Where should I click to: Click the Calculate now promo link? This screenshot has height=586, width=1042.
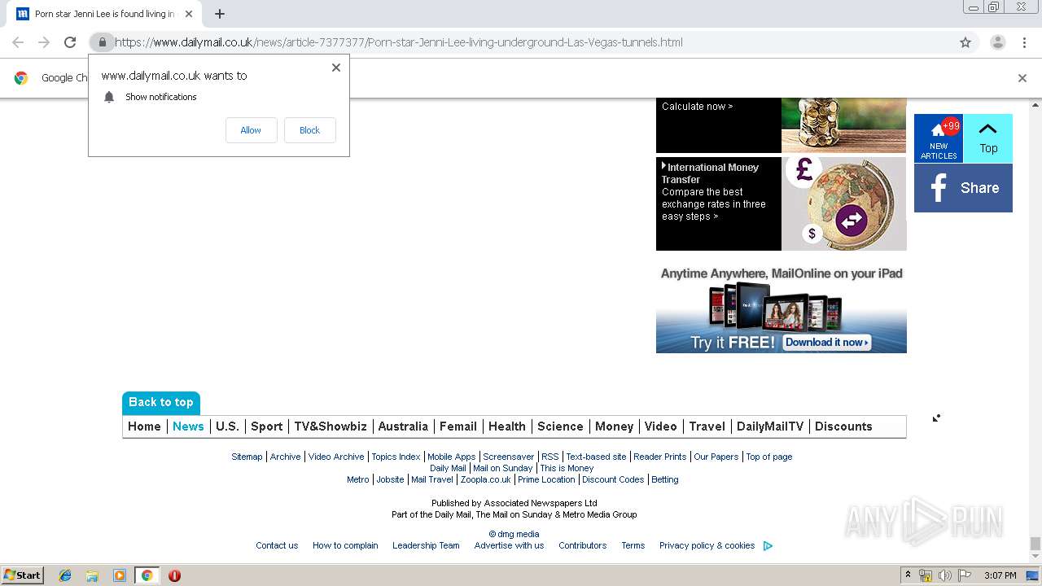coord(697,107)
